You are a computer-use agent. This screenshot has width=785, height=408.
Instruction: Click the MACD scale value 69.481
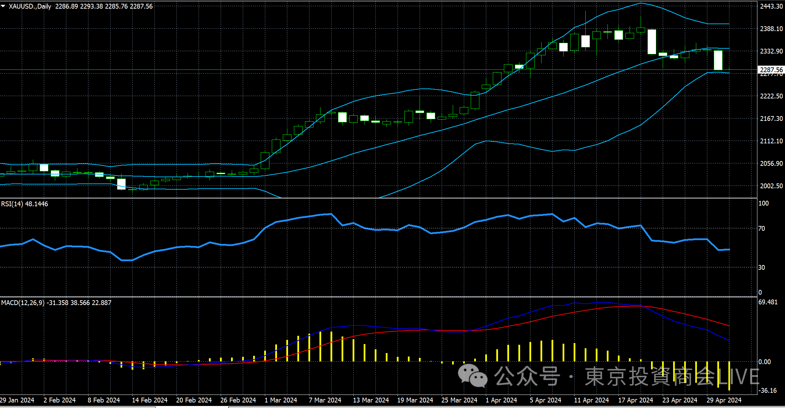768,302
